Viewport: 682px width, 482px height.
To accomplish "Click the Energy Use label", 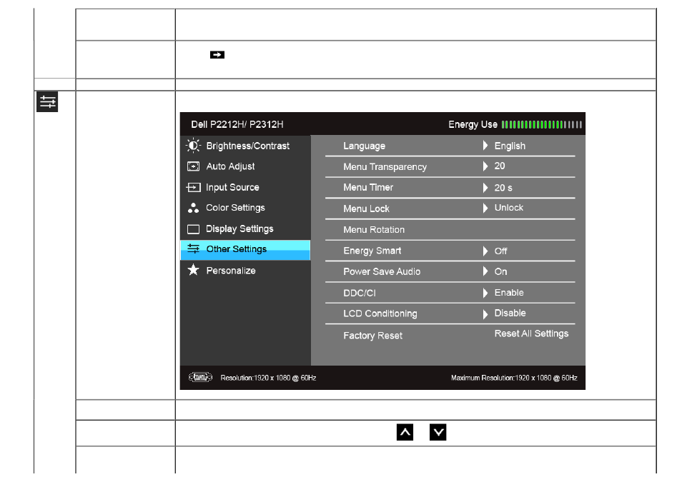I will point(473,125).
